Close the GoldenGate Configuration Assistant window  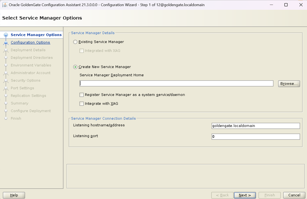coord(301,5)
